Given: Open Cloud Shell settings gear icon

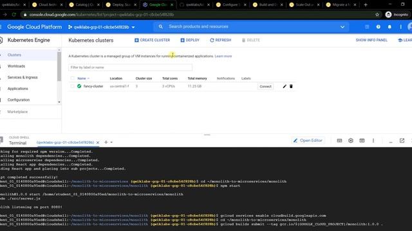Looking at the screenshot, I should tap(351, 141).
